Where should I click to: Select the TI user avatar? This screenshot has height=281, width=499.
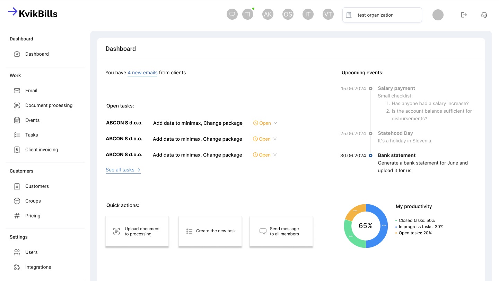click(248, 14)
